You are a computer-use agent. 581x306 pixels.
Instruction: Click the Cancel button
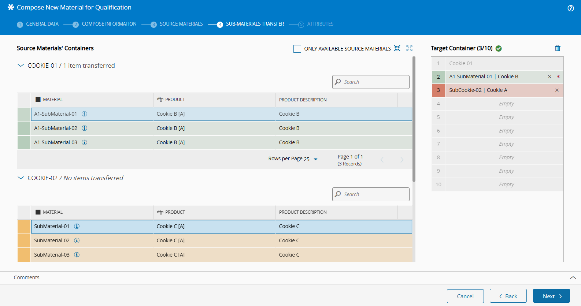click(465, 296)
